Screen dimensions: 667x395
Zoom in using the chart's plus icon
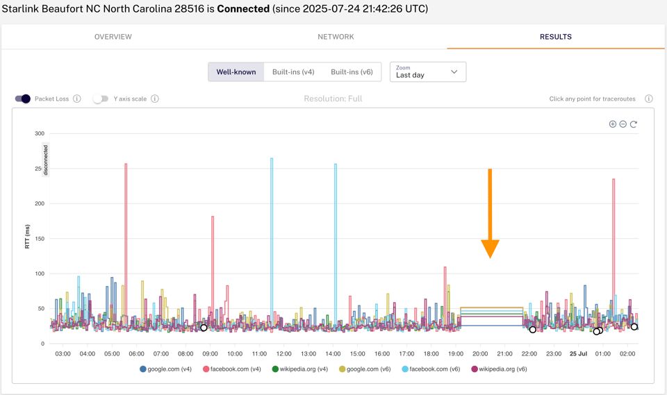click(612, 124)
